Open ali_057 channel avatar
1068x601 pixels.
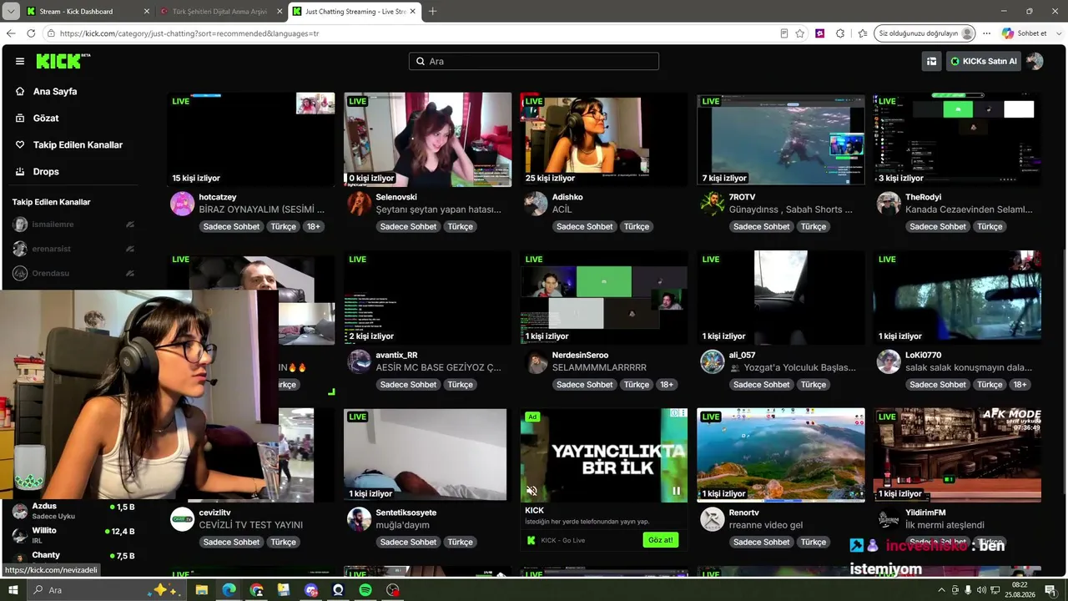point(713,361)
